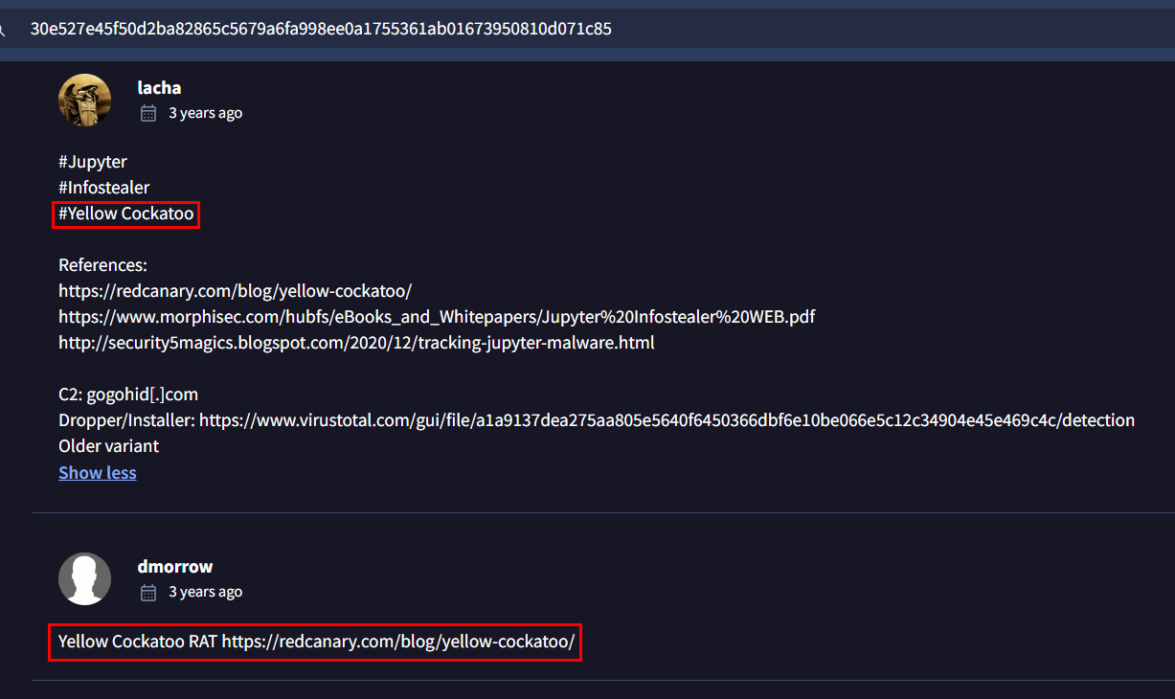Viewport: 1175px width, 699px height.
Task: Open security5magics tracking-jupyter-malware link
Action: 356,342
